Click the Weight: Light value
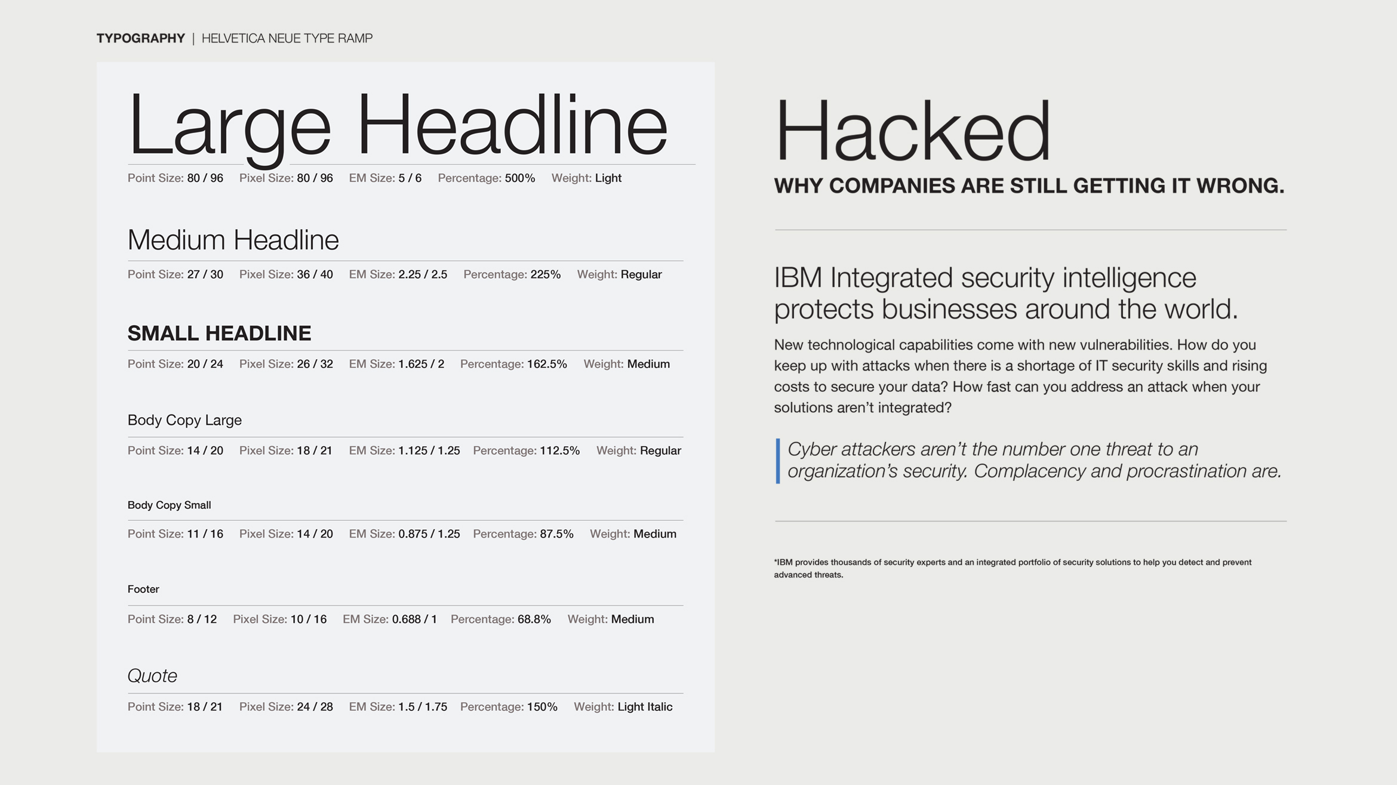 click(x=608, y=178)
